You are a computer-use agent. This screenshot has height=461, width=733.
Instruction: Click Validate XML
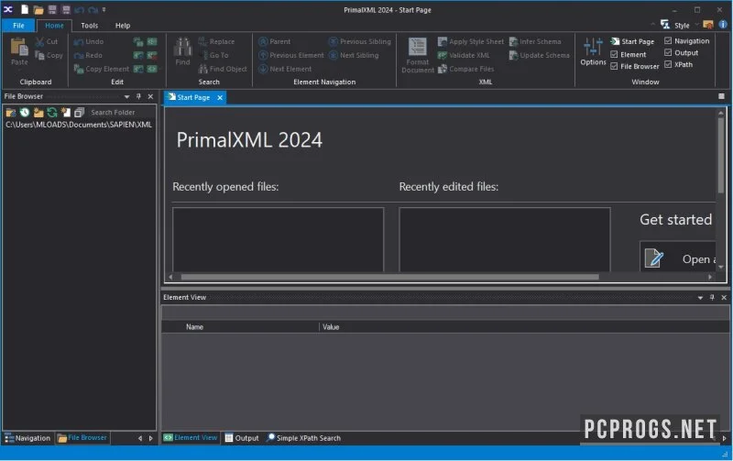click(464, 55)
